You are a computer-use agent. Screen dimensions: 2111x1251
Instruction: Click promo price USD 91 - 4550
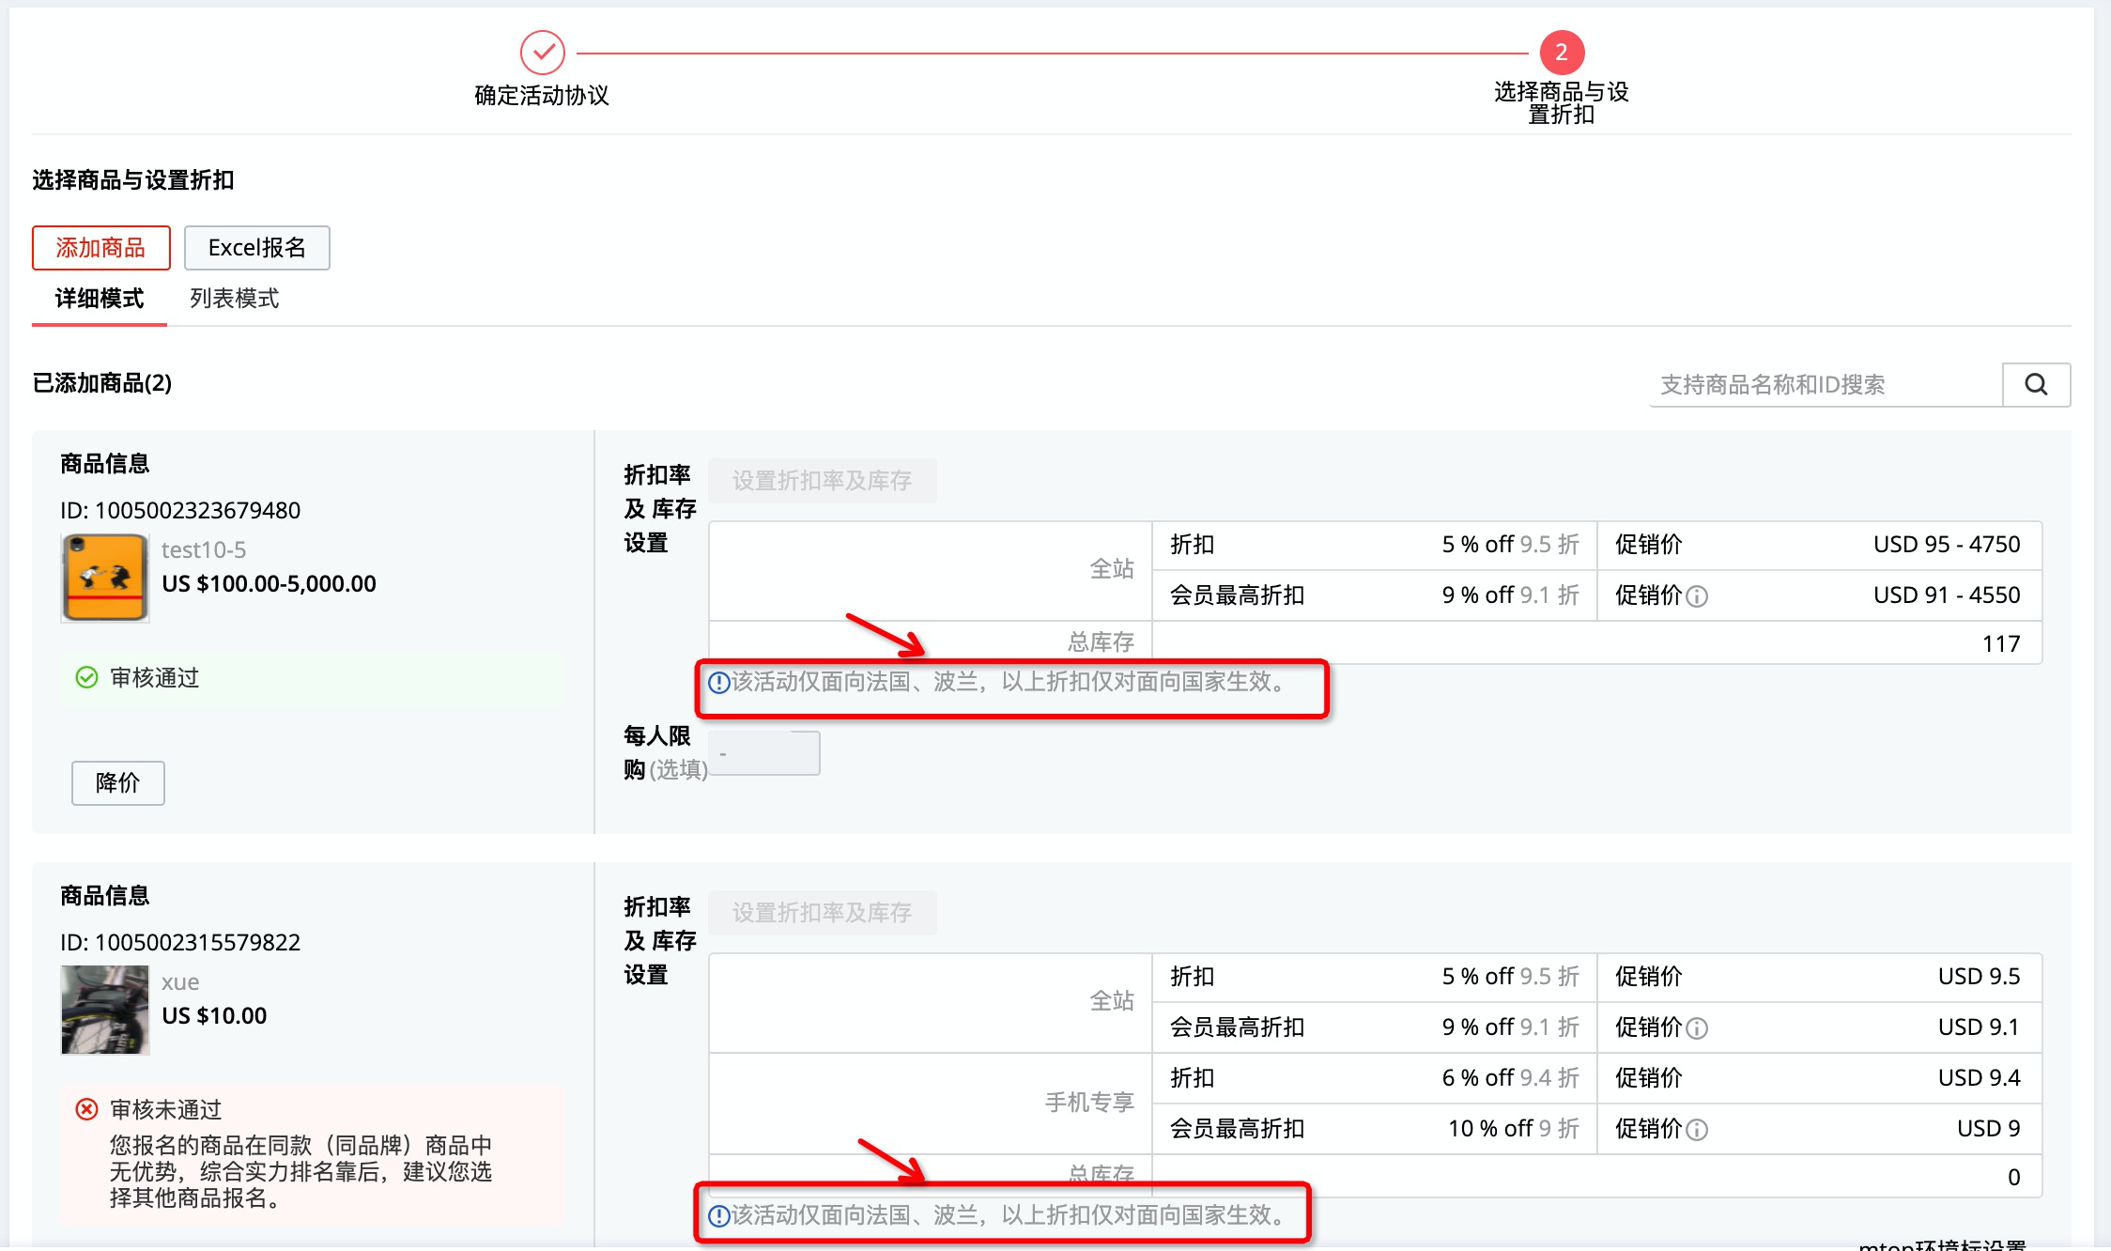(1947, 595)
